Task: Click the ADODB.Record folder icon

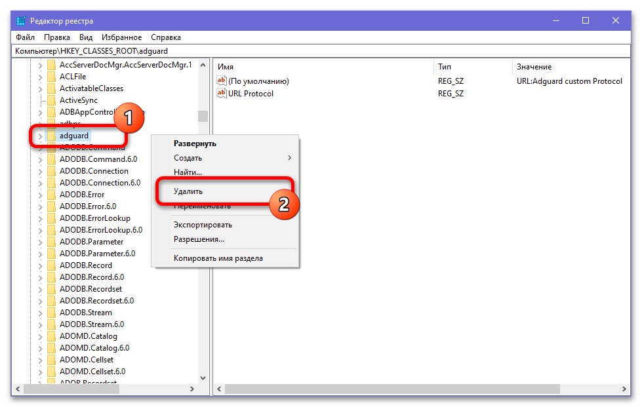Action: (x=51, y=265)
